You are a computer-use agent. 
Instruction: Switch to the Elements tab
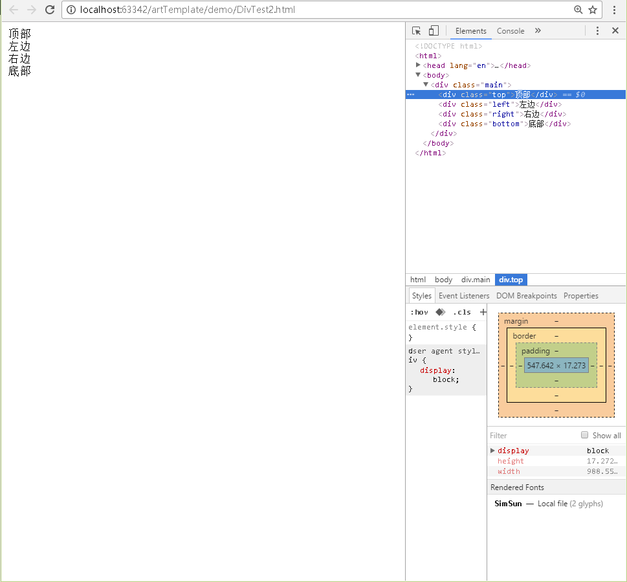470,31
